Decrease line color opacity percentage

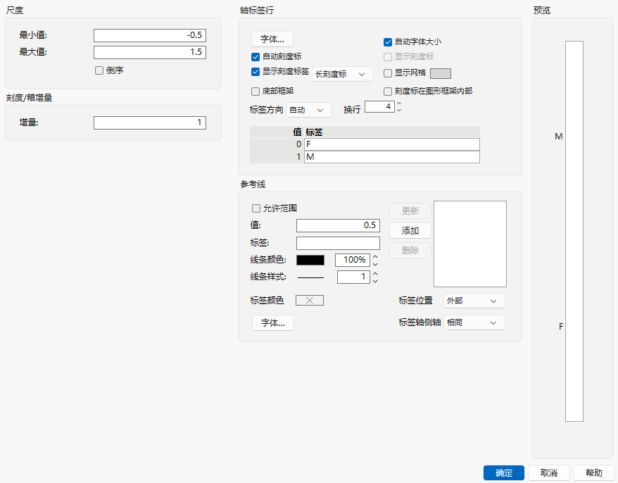(375, 264)
